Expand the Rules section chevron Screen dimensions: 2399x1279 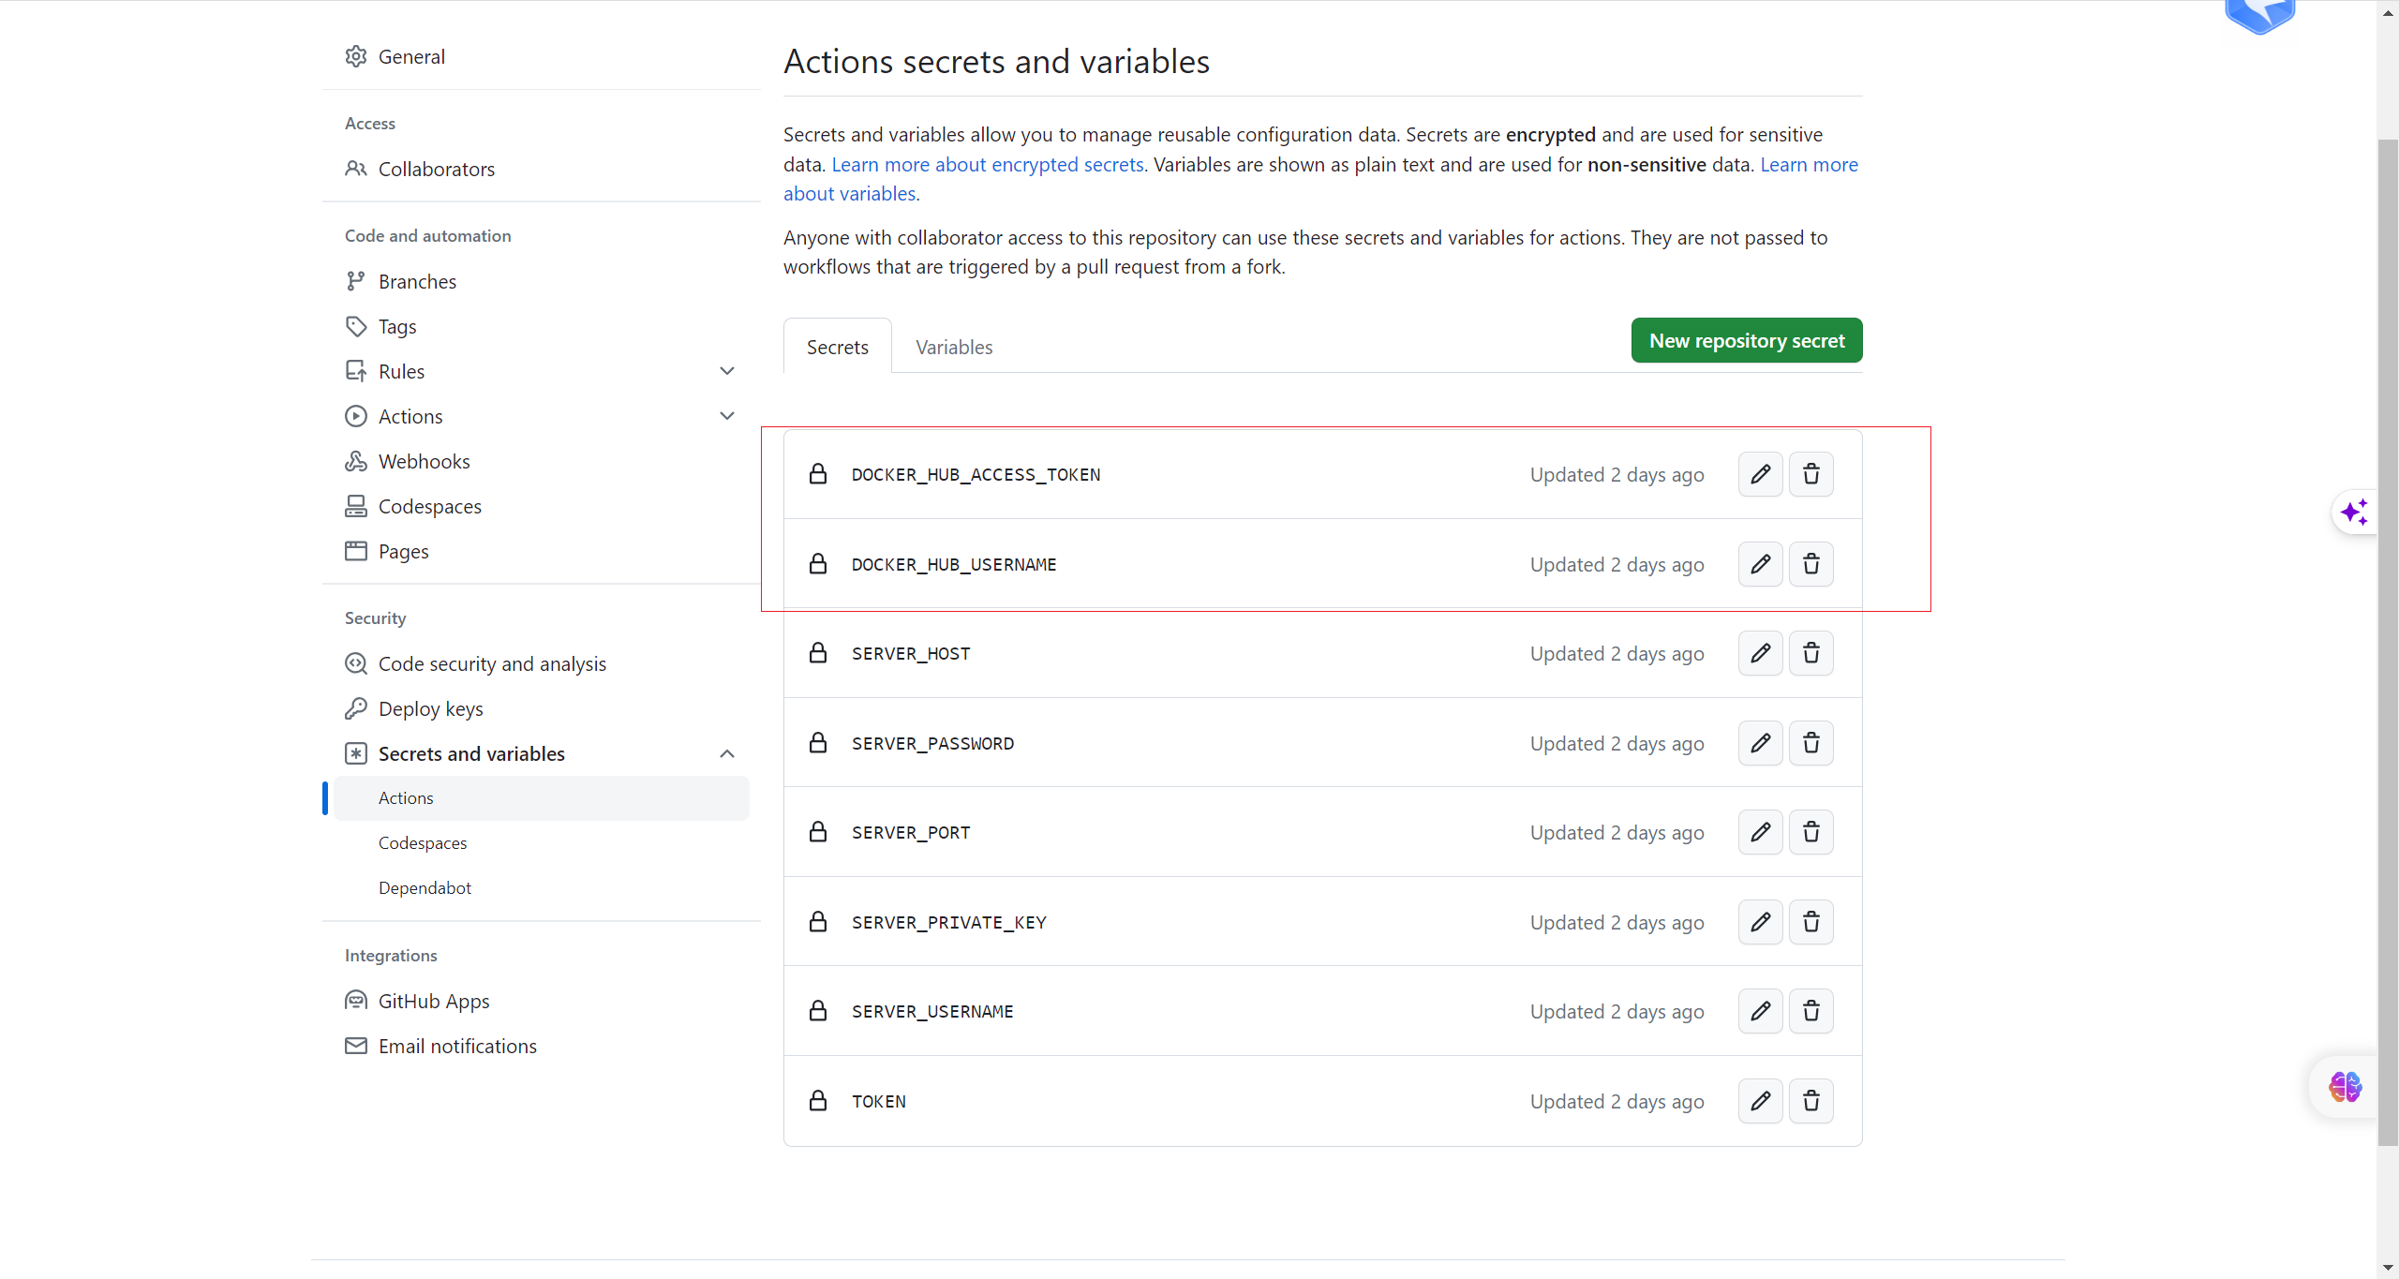point(727,371)
